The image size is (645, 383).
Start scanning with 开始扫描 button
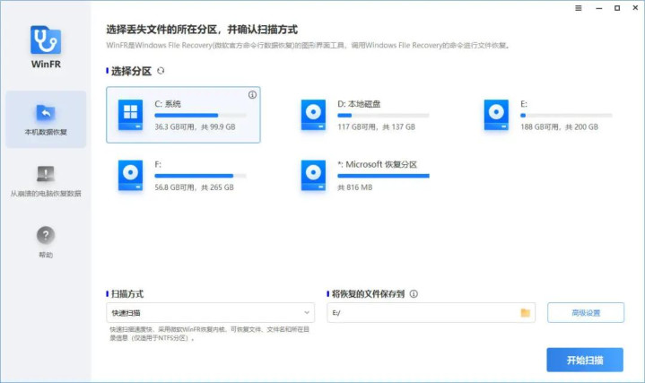[585, 360]
